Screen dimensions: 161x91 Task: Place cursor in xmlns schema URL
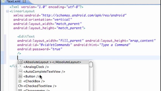pos(84,15)
